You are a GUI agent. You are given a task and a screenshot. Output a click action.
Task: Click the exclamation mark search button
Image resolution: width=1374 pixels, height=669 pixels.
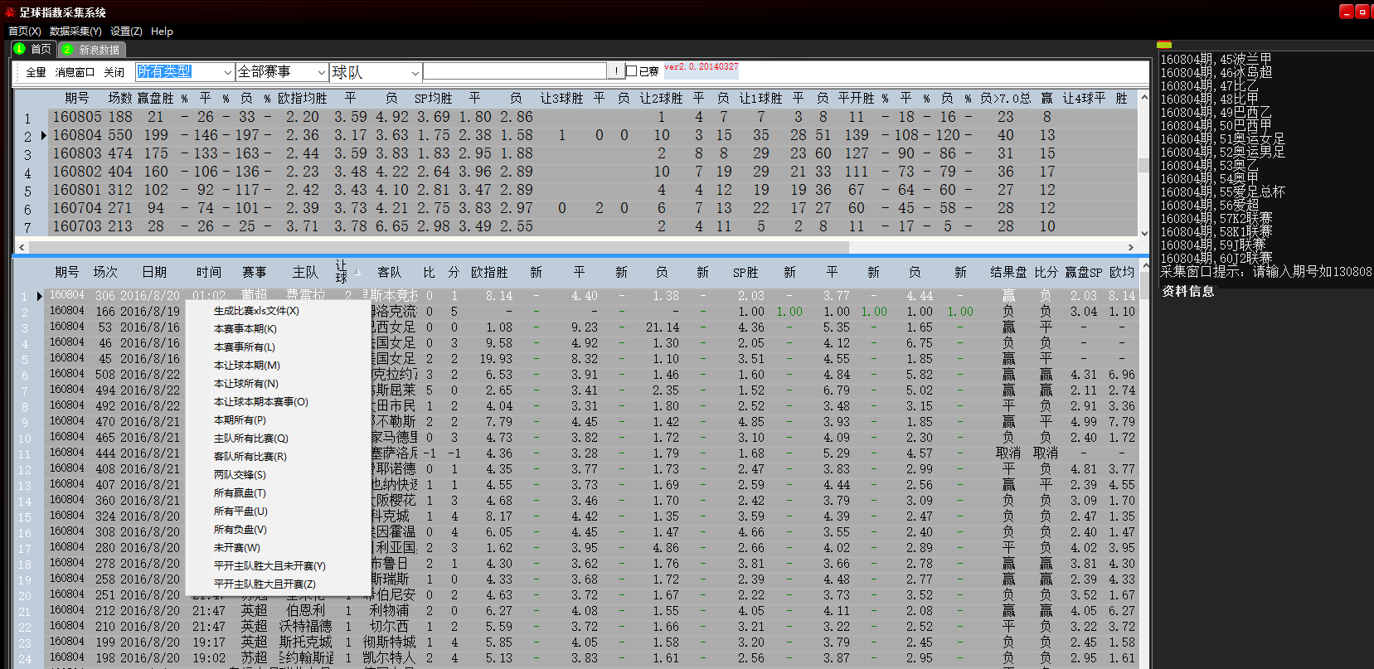615,71
